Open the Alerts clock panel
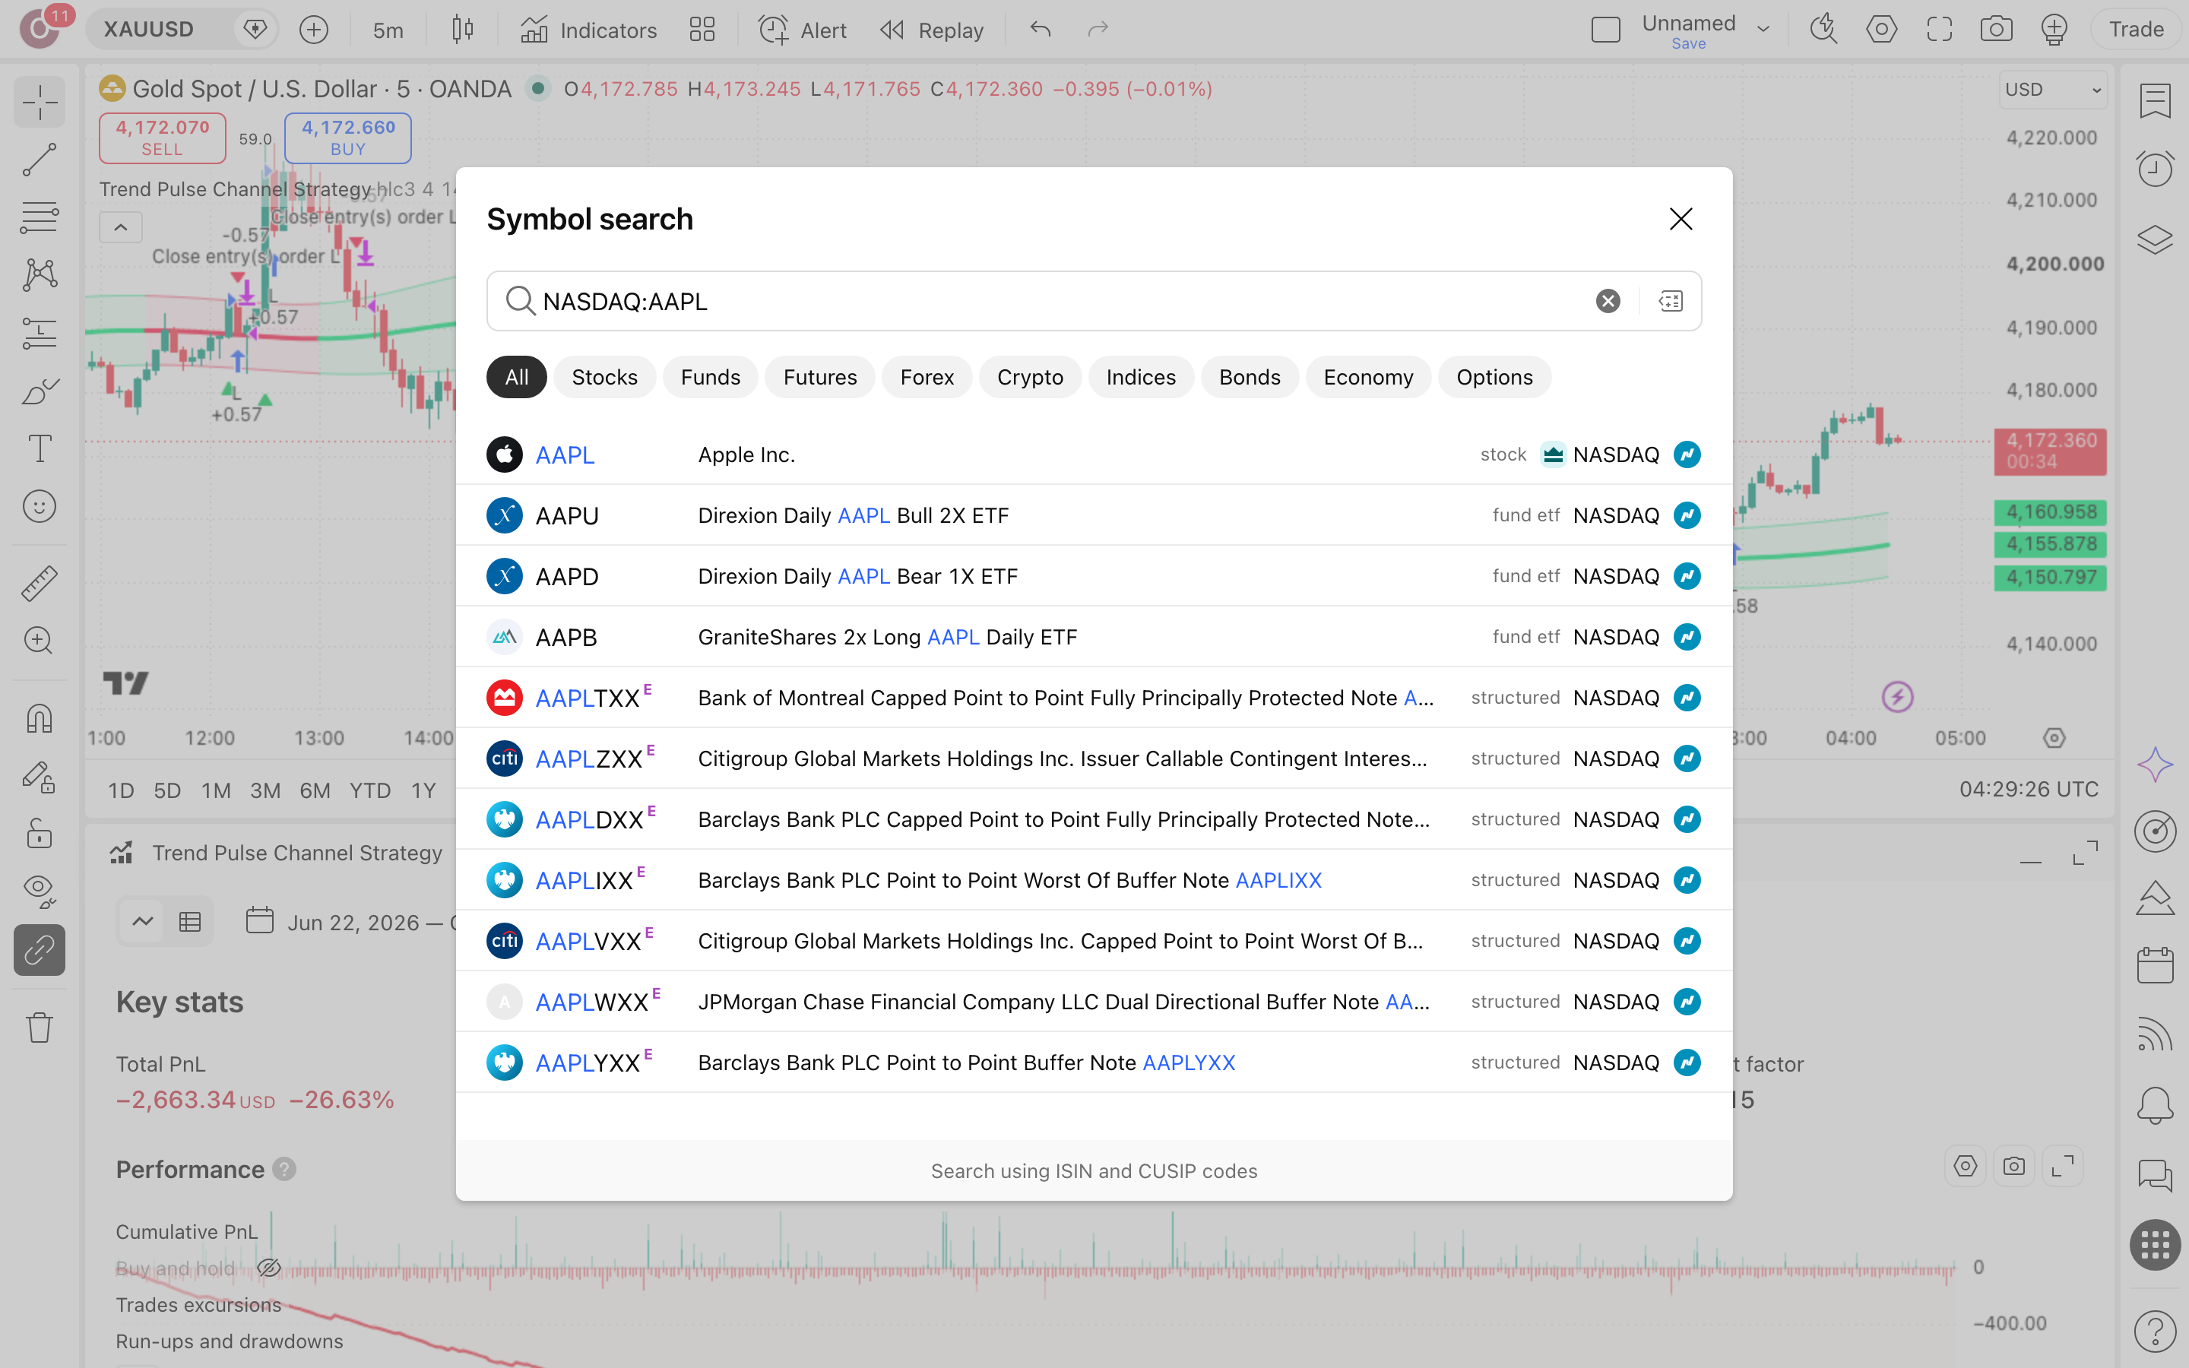This screenshot has height=1368, width=2189. point(2155,168)
